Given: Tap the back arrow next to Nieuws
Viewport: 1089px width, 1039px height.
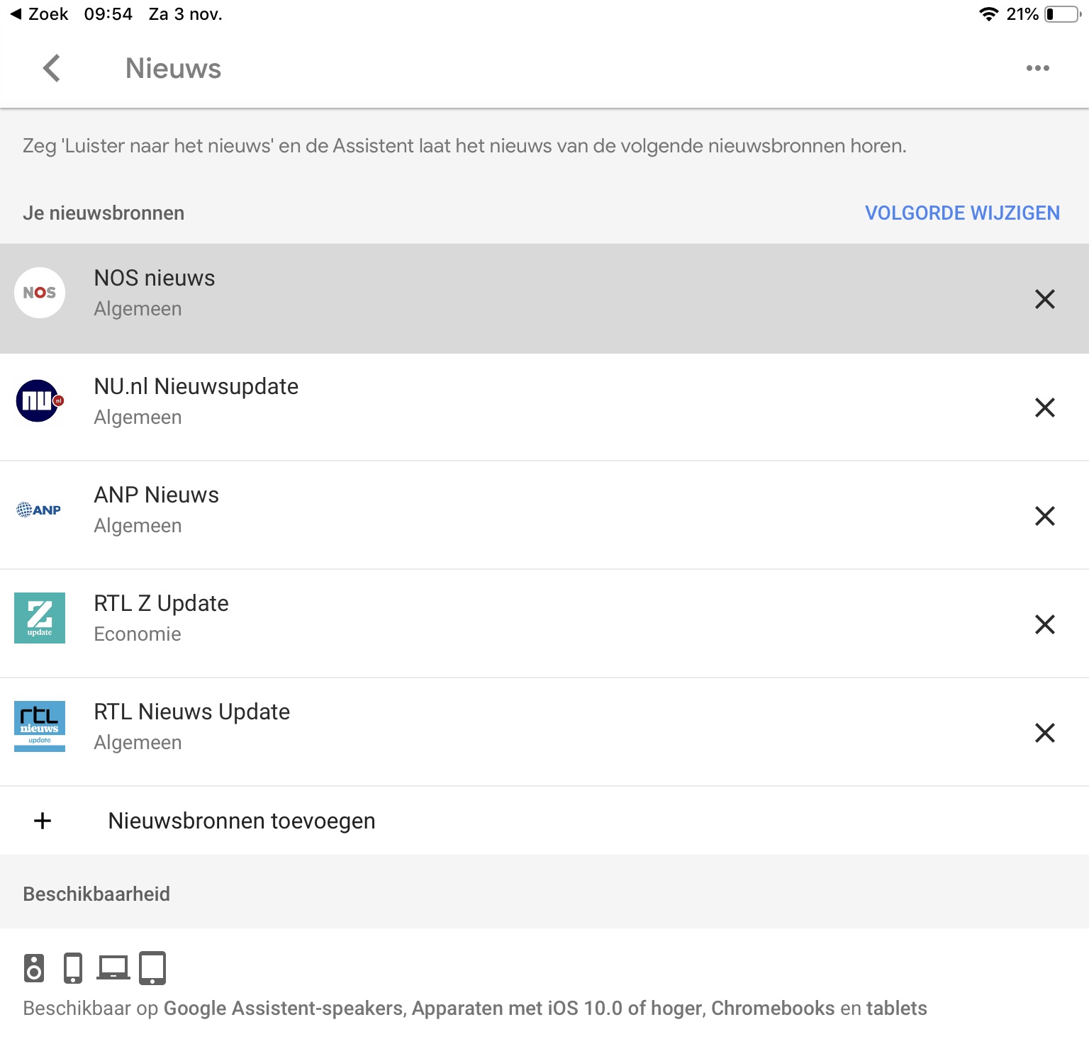Looking at the screenshot, I should tap(52, 68).
